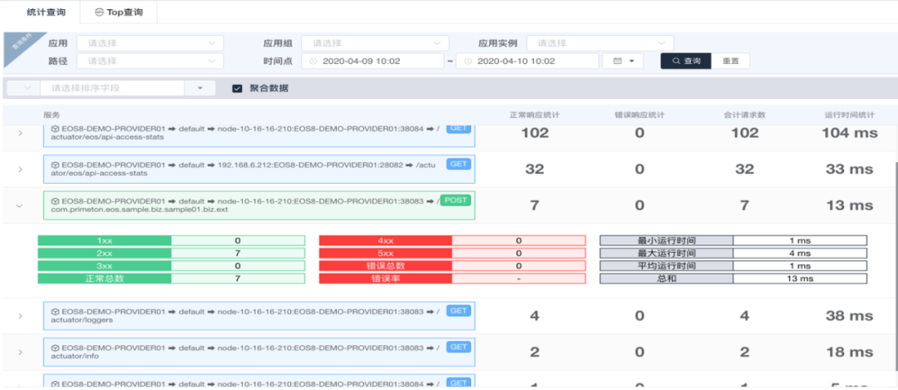The image size is (898, 390).
Task: Open the 路径 dropdown
Action: pyautogui.click(x=150, y=61)
